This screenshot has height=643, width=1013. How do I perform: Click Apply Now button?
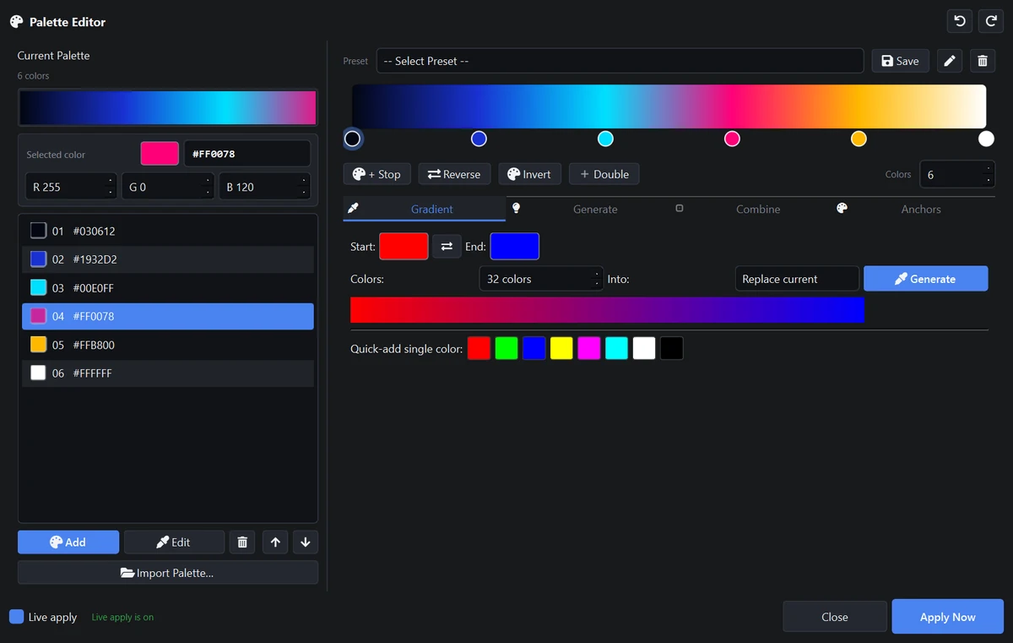(948, 617)
